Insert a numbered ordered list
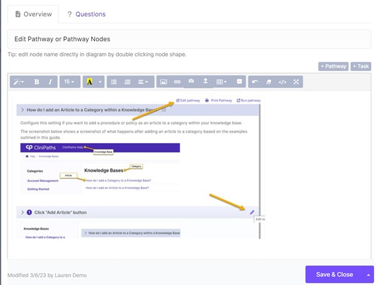The image size is (377, 285). [128, 82]
